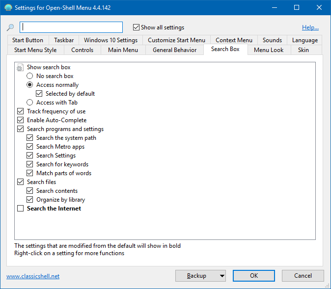Select the No search box radio option
Screen dimensions: 331x289
point(30,76)
